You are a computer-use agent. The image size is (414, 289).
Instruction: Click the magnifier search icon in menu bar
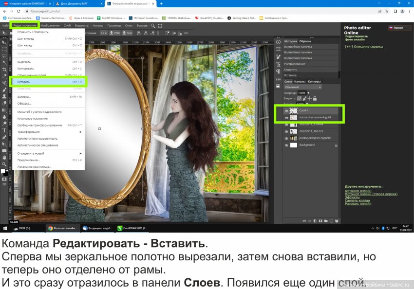point(153,26)
